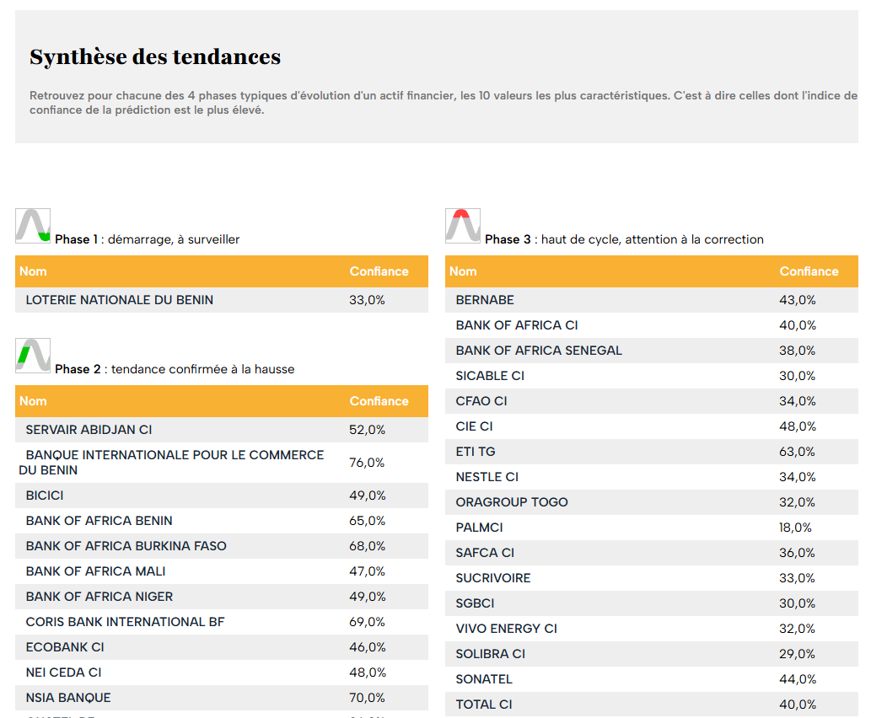Click the Confiance header in Phase 1 table
The image size is (871, 718).
point(379,271)
